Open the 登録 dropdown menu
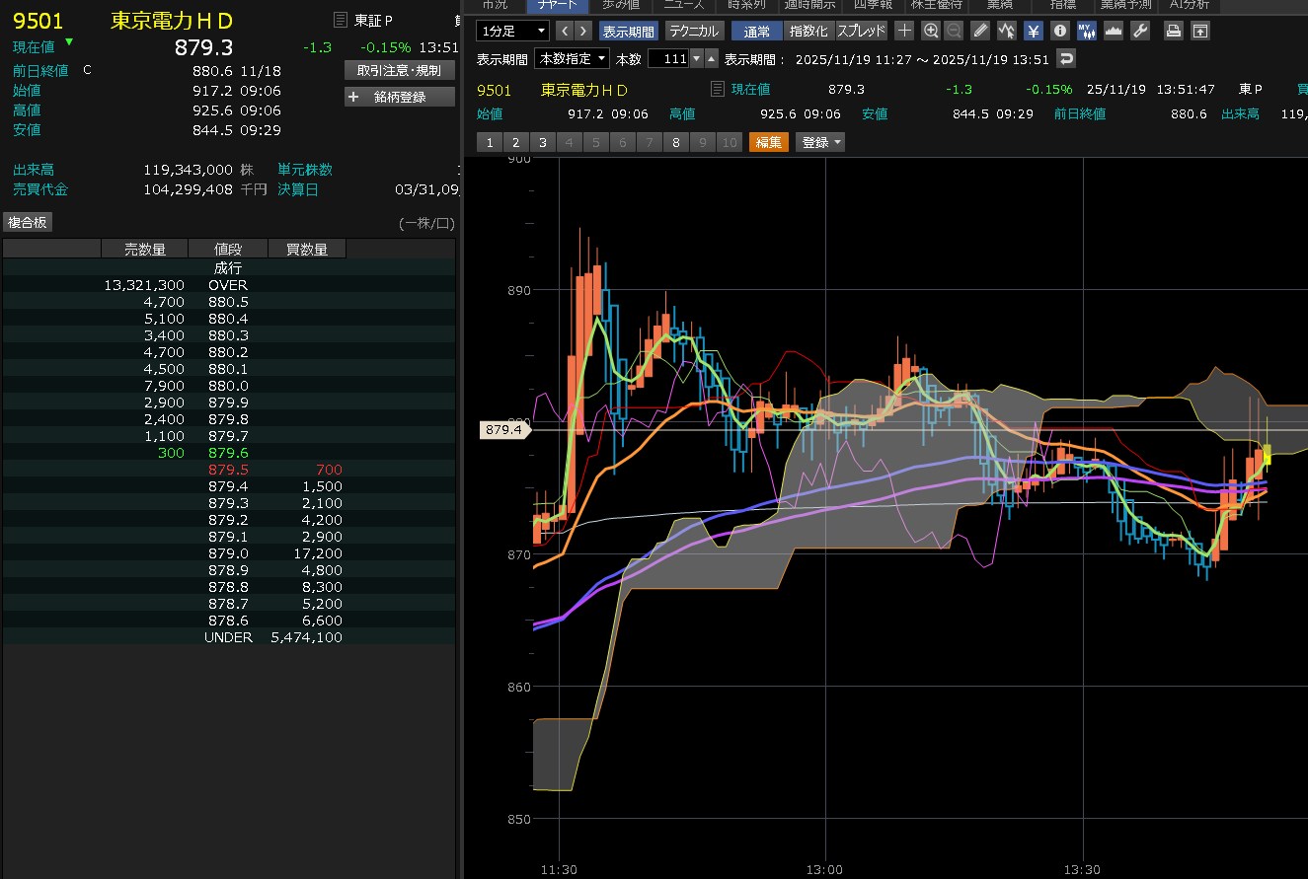 click(x=821, y=142)
